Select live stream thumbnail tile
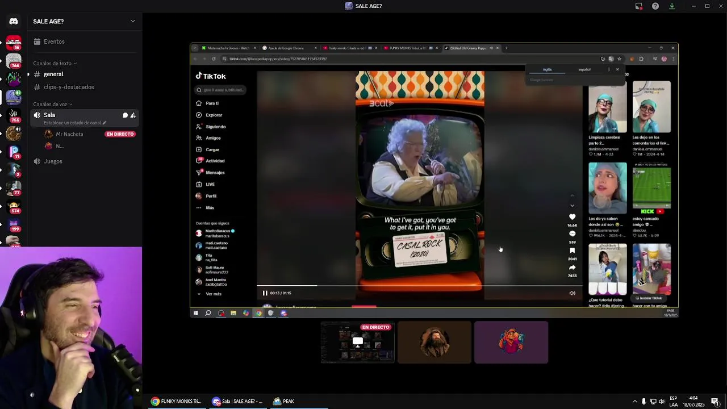 [357, 343]
